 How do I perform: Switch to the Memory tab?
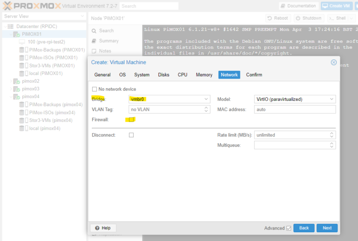204,75
